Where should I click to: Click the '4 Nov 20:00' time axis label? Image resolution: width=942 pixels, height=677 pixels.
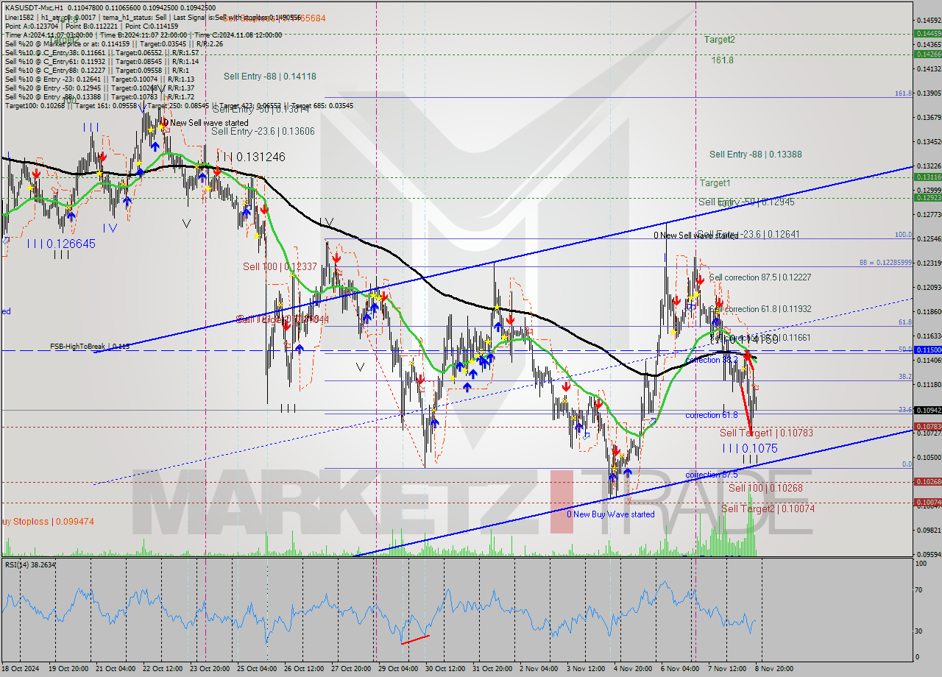[633, 669]
